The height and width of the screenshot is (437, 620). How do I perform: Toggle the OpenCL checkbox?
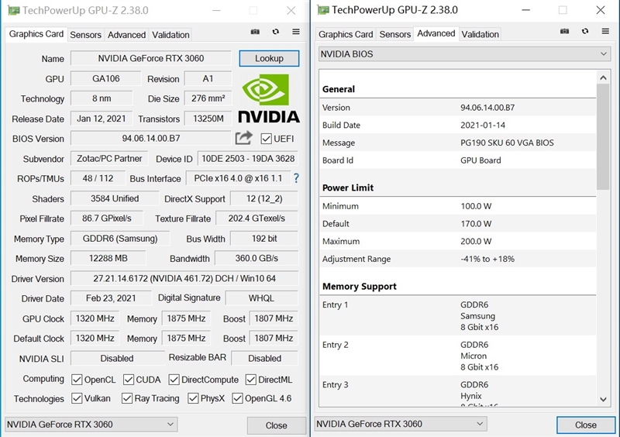pos(77,380)
